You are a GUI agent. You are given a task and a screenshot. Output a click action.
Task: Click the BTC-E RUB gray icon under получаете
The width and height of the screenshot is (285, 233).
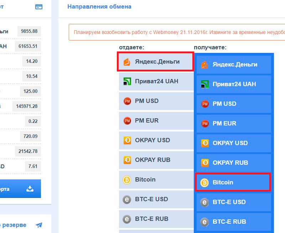204,222
